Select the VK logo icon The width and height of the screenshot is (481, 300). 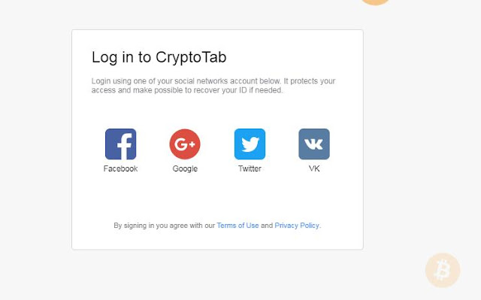tap(314, 144)
